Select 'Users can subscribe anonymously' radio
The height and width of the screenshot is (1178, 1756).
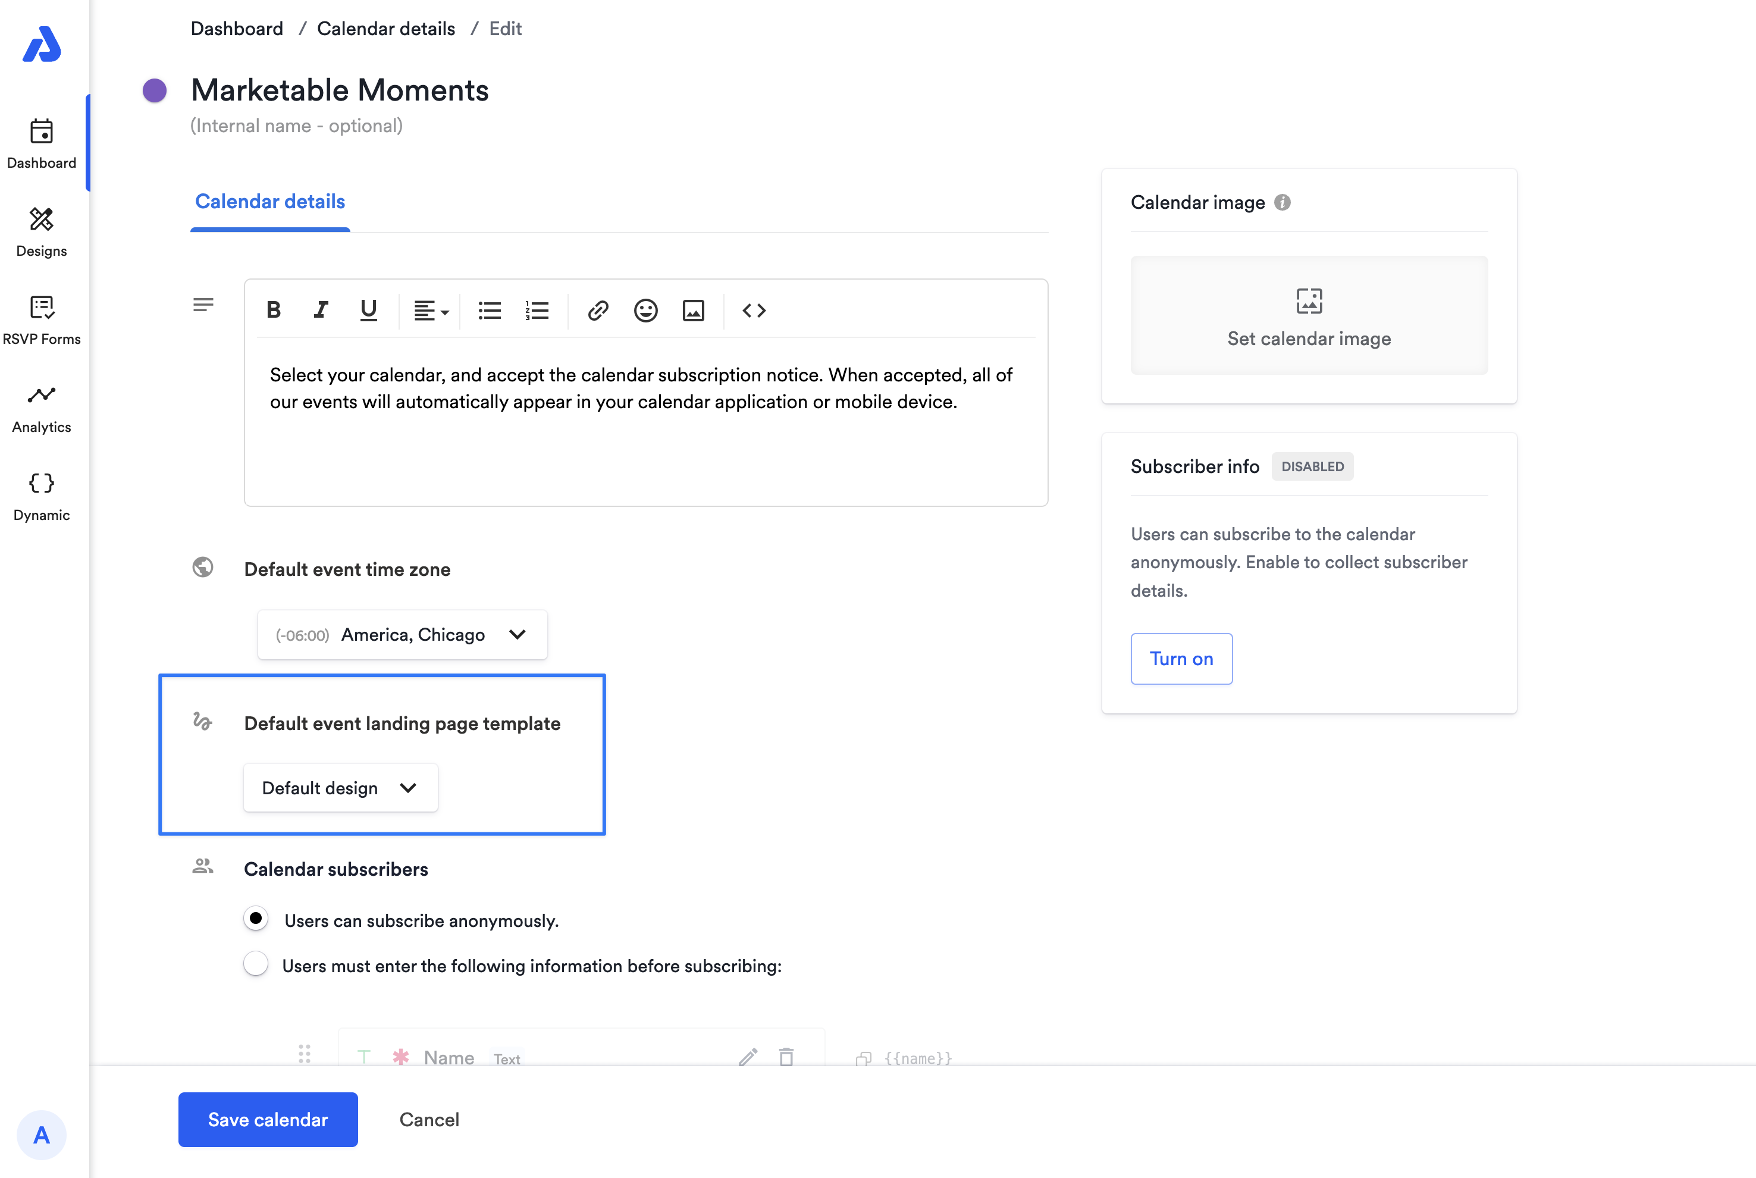[x=256, y=918]
